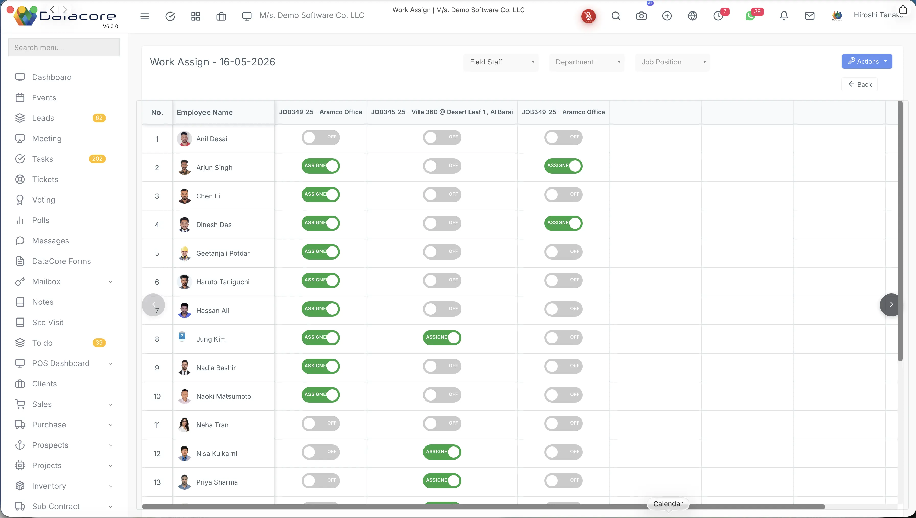This screenshot has width=916, height=518.
Task: Open the clock icon with 7 badge
Action: click(x=718, y=16)
